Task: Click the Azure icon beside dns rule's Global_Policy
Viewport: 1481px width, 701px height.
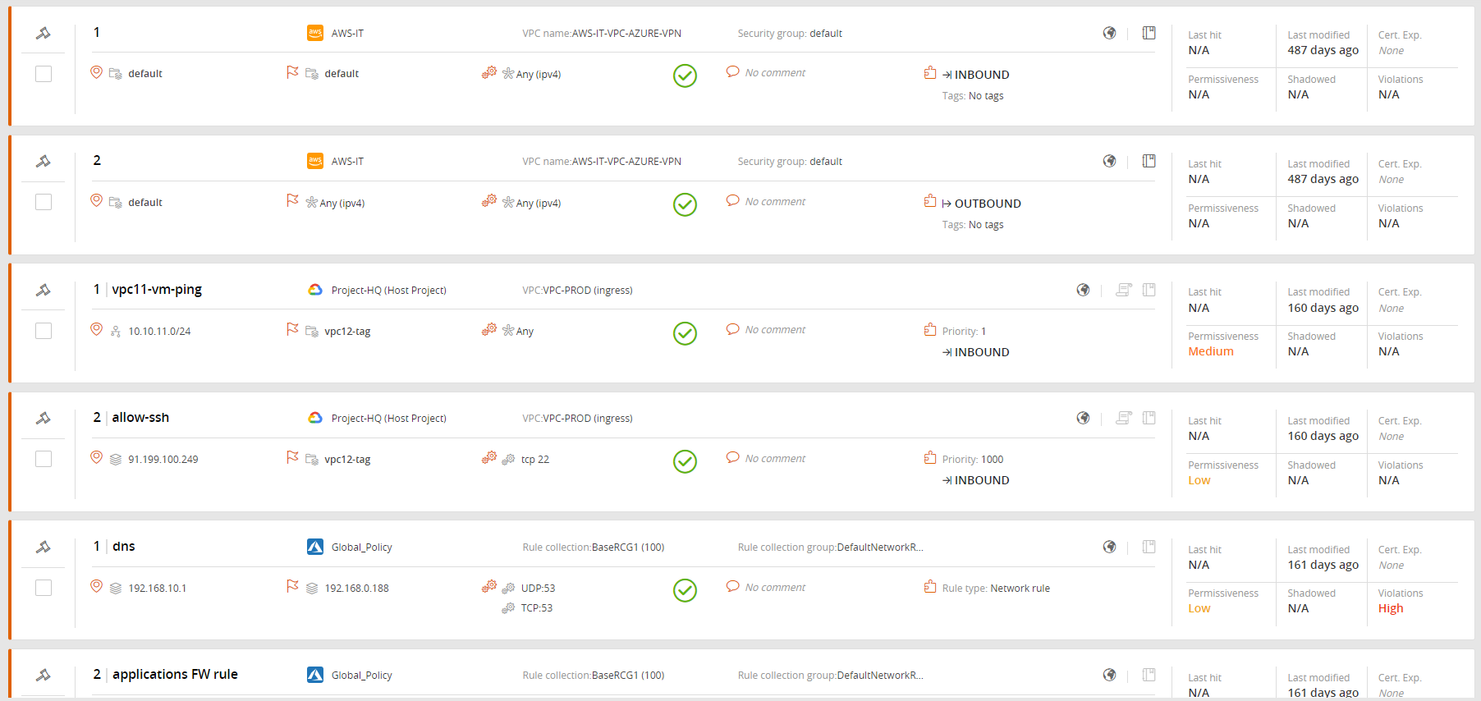Action: [x=315, y=547]
